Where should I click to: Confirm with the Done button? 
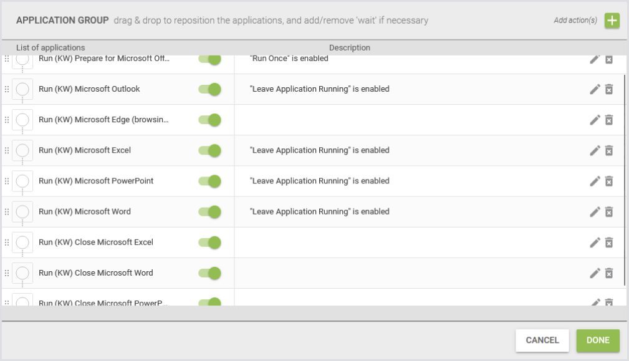pyautogui.click(x=597, y=340)
